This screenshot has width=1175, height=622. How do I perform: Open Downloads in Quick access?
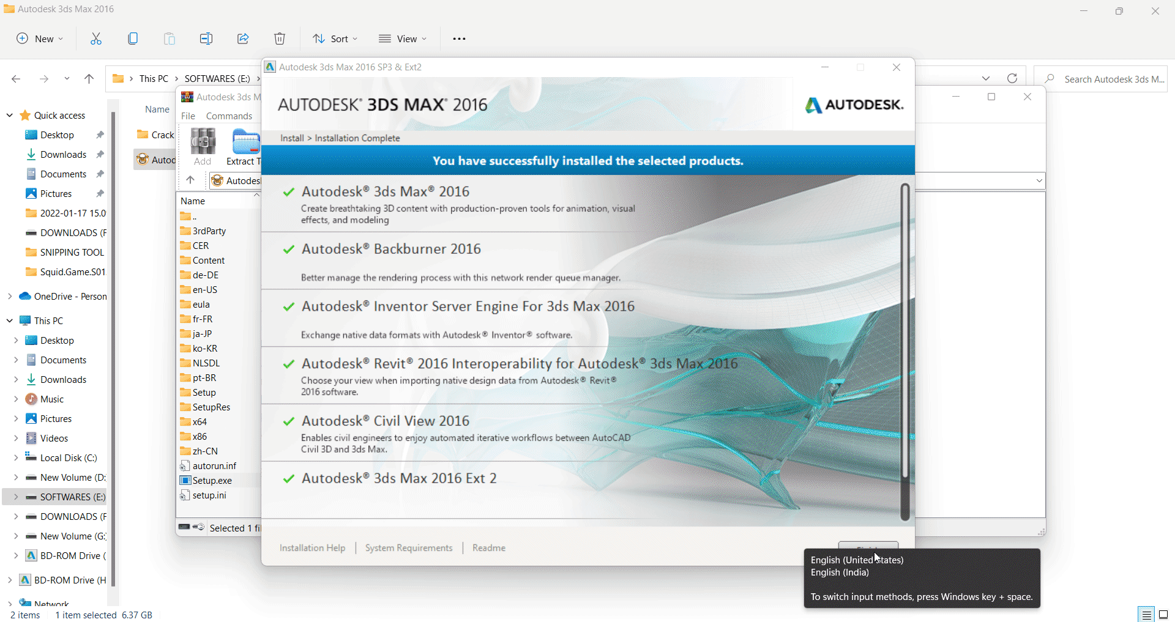click(63, 154)
